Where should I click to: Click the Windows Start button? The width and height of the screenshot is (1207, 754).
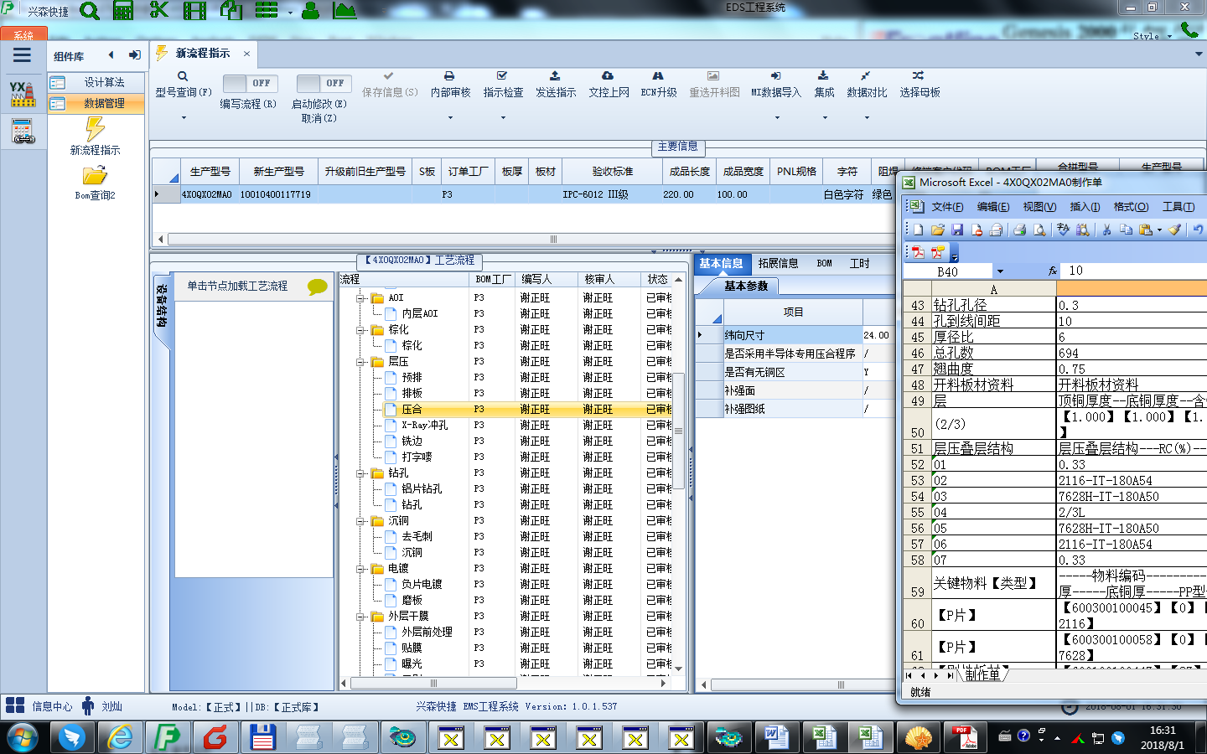23,737
